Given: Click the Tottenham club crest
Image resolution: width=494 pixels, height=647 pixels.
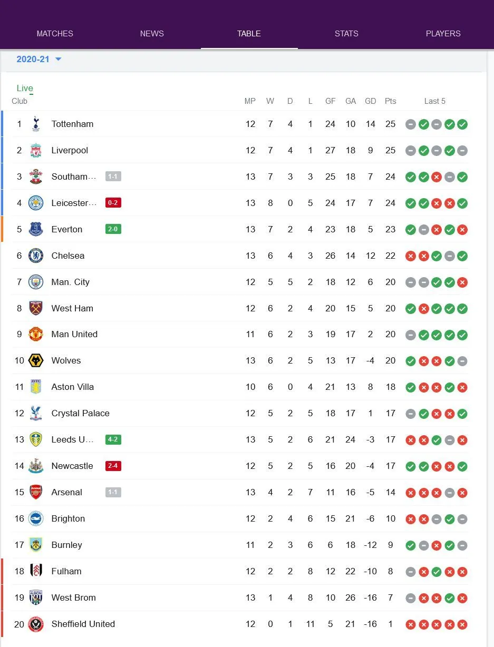Looking at the screenshot, I should tap(36, 124).
